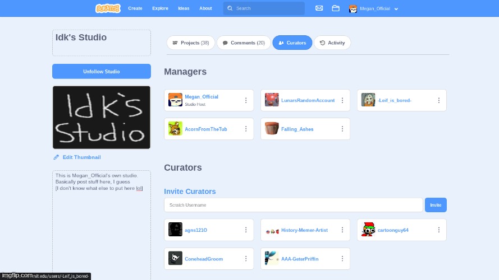
Task: Open Megan_Official's profile link in Managers
Action: tap(202, 97)
